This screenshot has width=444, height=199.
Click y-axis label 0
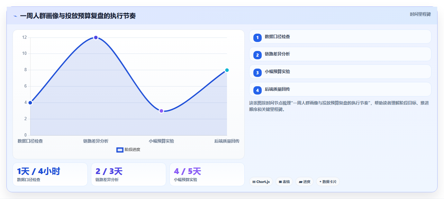click(26, 135)
